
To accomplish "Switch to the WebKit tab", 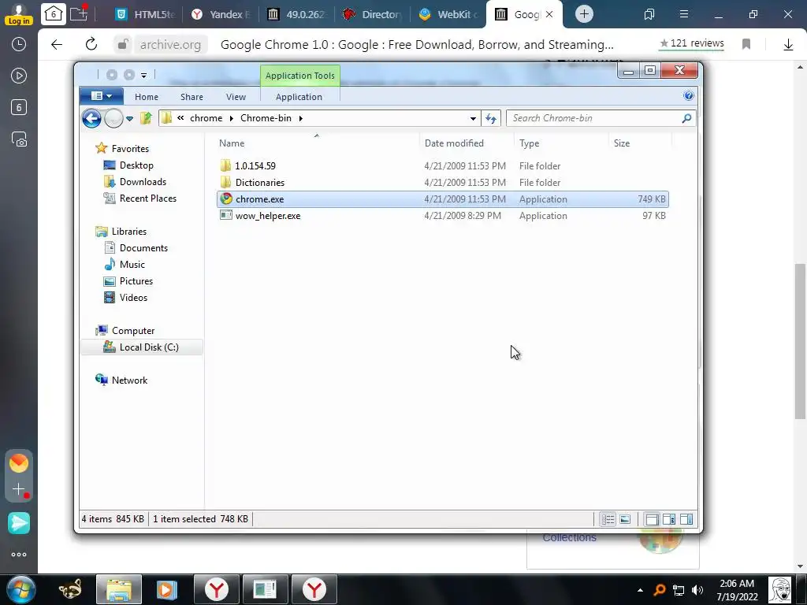I will pyautogui.click(x=448, y=14).
